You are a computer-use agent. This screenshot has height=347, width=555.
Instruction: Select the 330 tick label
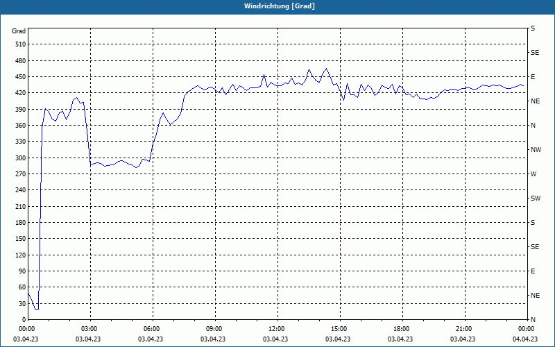pos(21,142)
